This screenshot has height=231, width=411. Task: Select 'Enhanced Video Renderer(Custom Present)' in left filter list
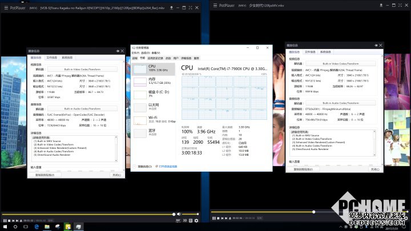click(60, 148)
